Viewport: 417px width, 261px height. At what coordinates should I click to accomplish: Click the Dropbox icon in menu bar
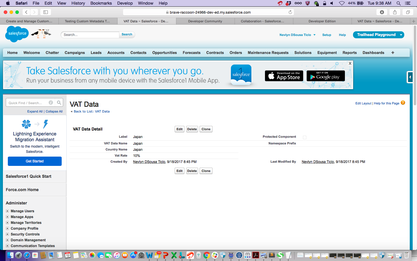click(x=288, y=3)
